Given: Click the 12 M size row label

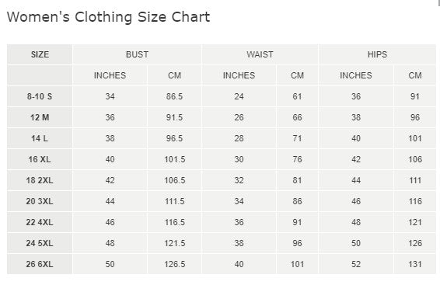Looking at the screenshot, I should [x=40, y=117].
